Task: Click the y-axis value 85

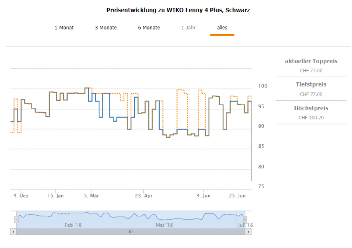Action: pyautogui.click(x=261, y=146)
